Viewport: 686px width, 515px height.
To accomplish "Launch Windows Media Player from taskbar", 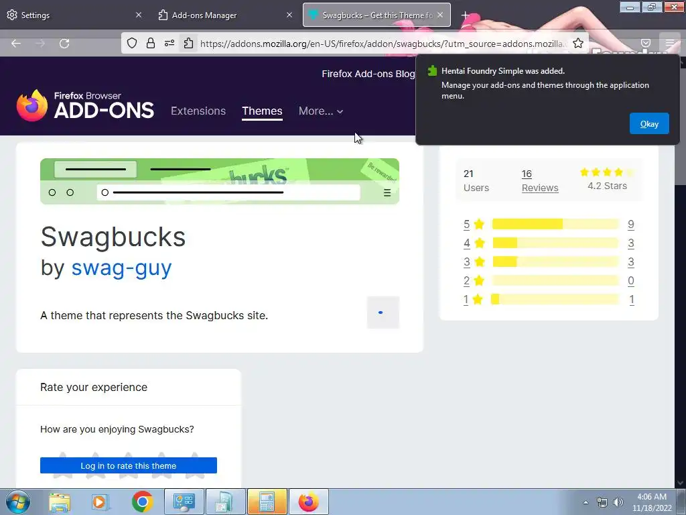I will pyautogui.click(x=100, y=502).
